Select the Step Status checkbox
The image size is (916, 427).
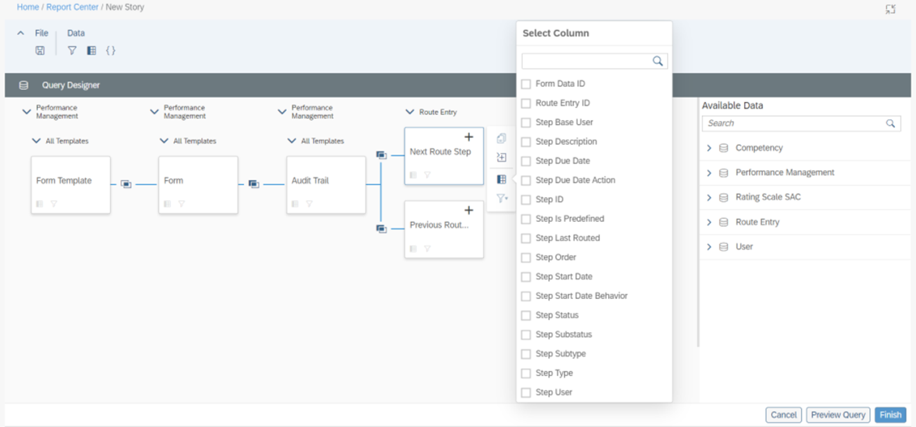[526, 315]
